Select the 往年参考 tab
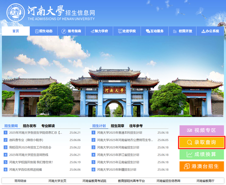This screenshot has height=185, width=226. pos(136,126)
